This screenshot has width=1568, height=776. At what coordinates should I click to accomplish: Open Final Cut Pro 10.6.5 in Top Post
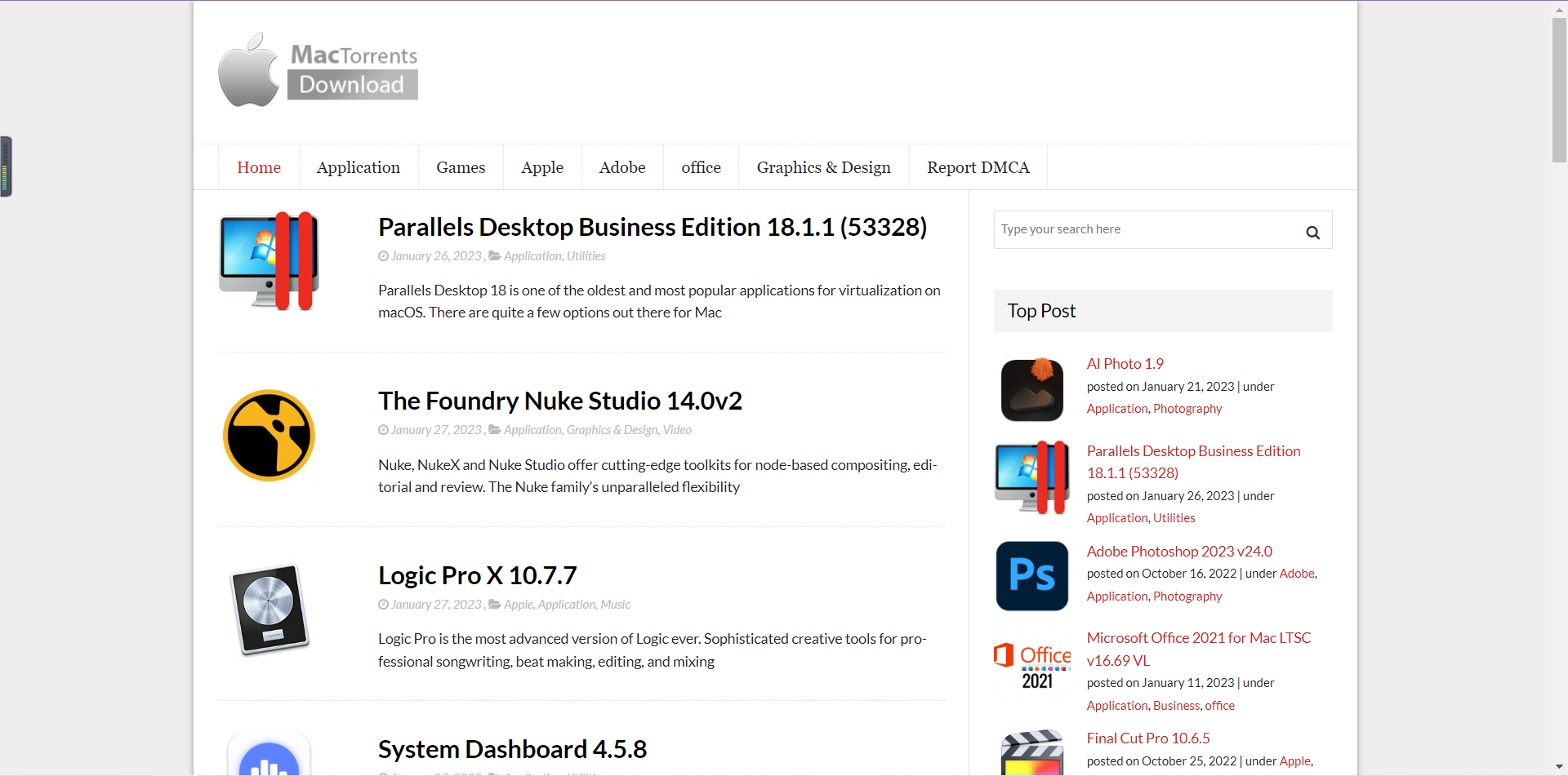(x=1148, y=738)
